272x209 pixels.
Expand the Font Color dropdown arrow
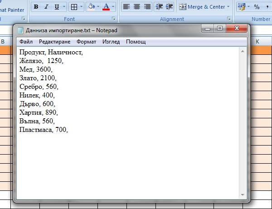[x=113, y=7]
